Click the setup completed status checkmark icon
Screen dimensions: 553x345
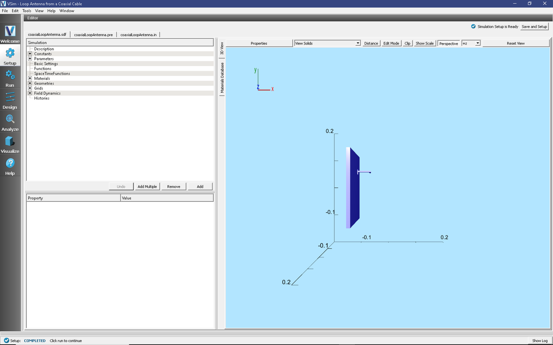pos(6,341)
